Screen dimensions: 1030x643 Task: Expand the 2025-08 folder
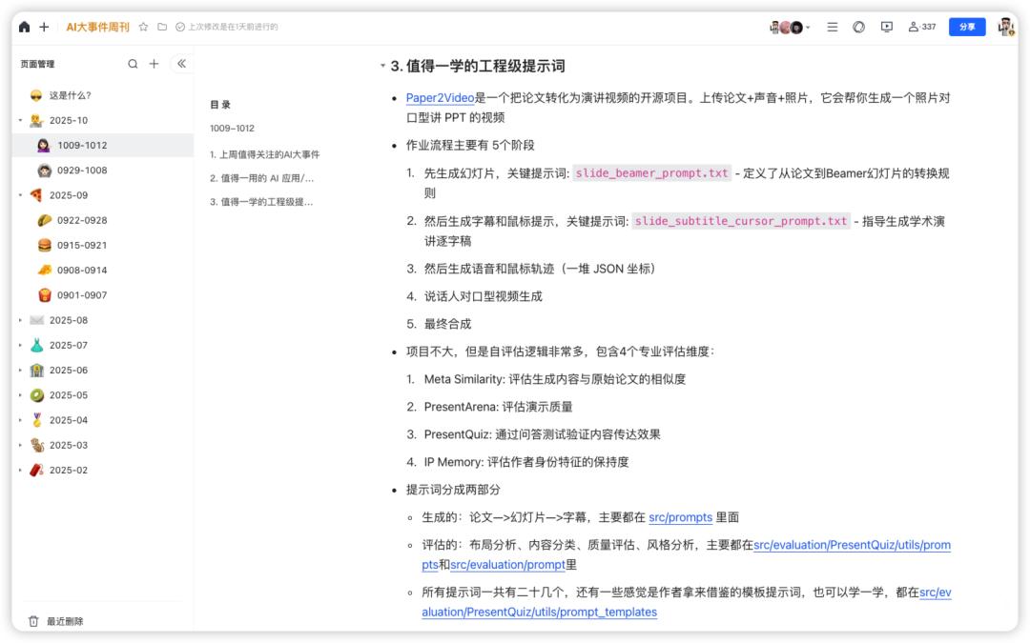[x=20, y=320]
